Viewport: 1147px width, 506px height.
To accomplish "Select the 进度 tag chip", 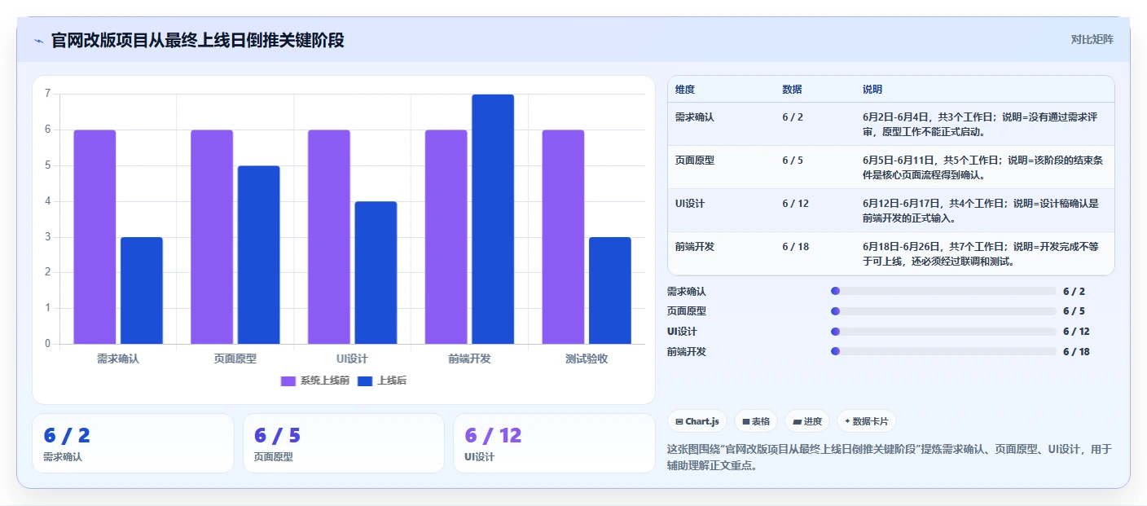I will tap(807, 421).
